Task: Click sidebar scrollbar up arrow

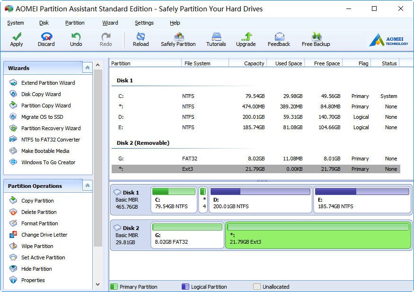Action: [x=97, y=65]
